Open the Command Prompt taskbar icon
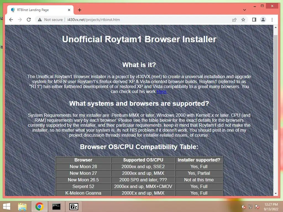Image resolution: width=283 pixels, height=212 pixels. point(56,206)
